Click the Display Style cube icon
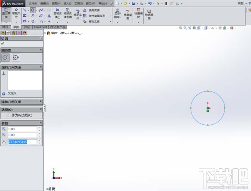The image size is (251, 191). tap(206, 28)
